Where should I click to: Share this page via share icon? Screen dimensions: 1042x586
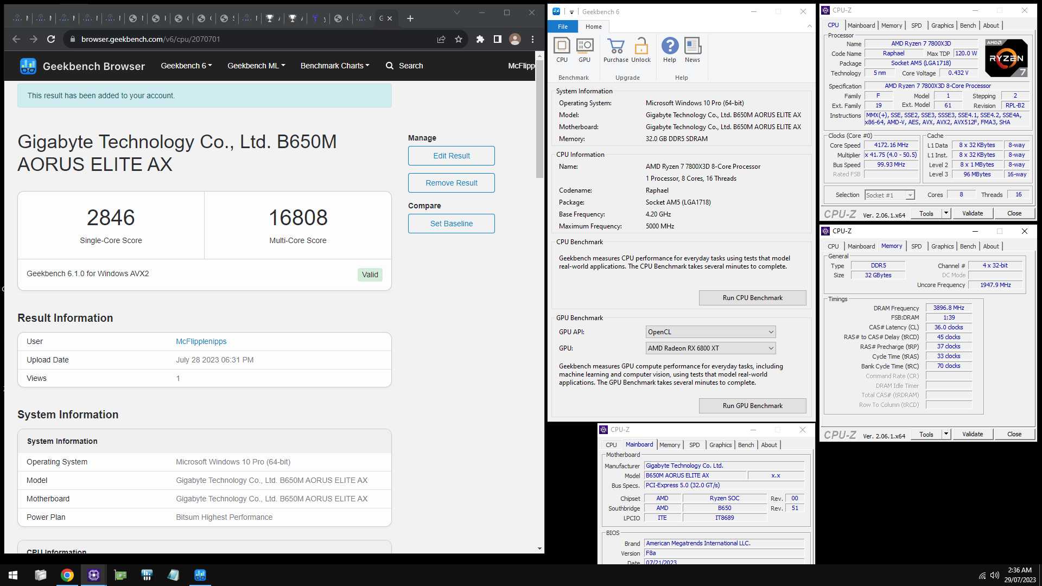[441, 39]
